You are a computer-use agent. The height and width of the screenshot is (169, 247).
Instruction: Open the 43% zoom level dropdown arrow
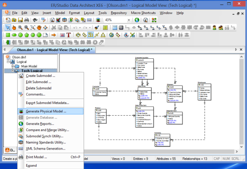pos(129,20)
